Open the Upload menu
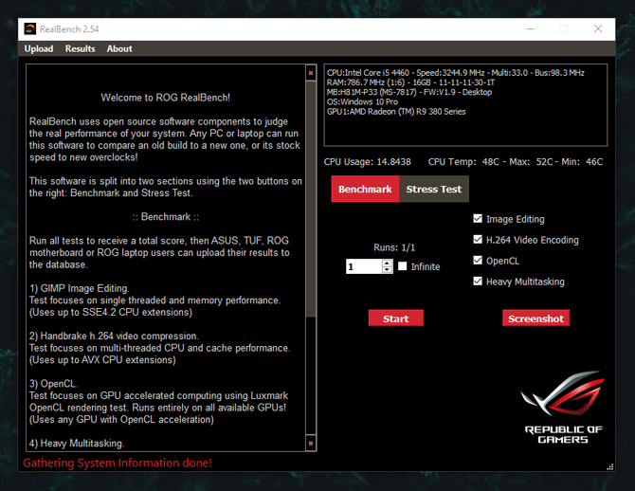The width and height of the screenshot is (635, 491). point(39,48)
